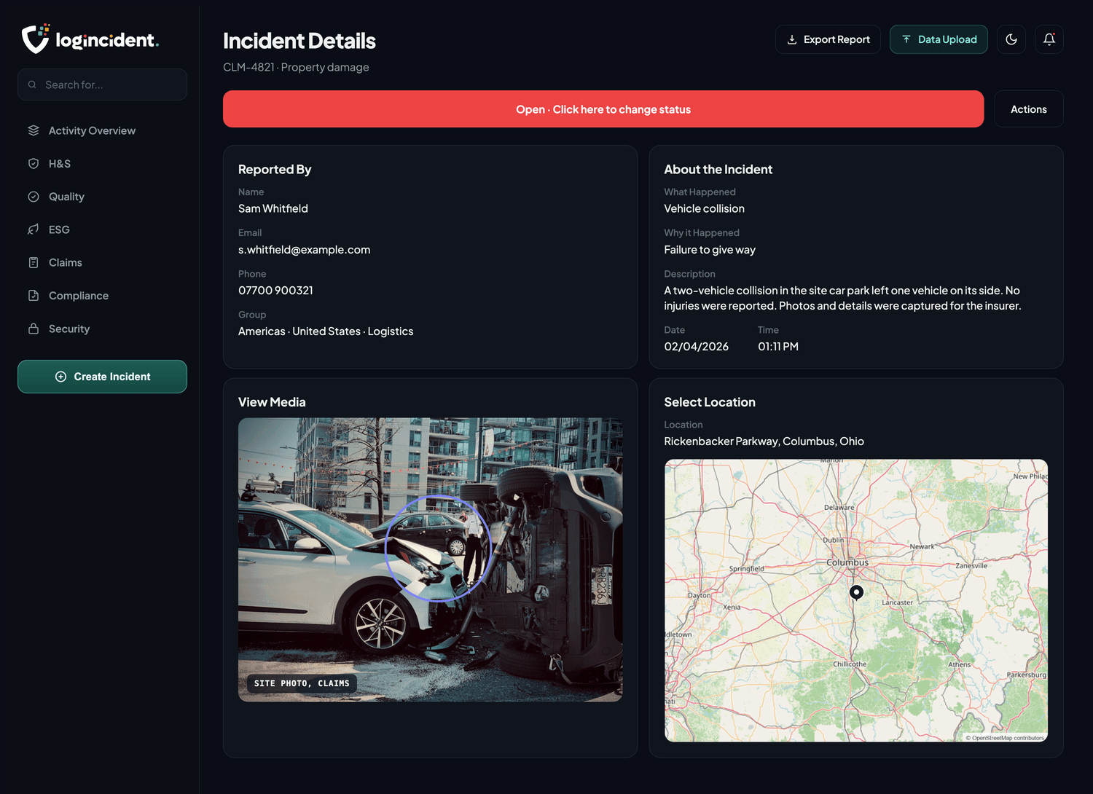Focus the Search for... field
Image resolution: width=1093 pixels, height=794 pixels.
[x=102, y=84]
